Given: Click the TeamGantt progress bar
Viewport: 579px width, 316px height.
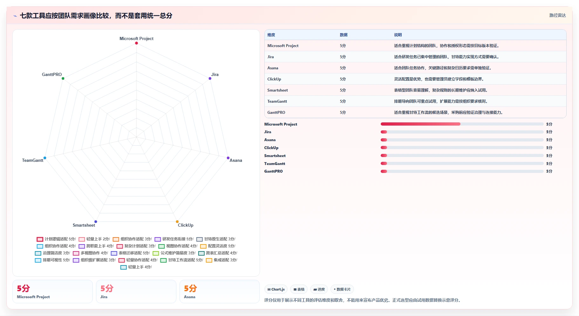Looking at the screenshot, I should (462, 163).
